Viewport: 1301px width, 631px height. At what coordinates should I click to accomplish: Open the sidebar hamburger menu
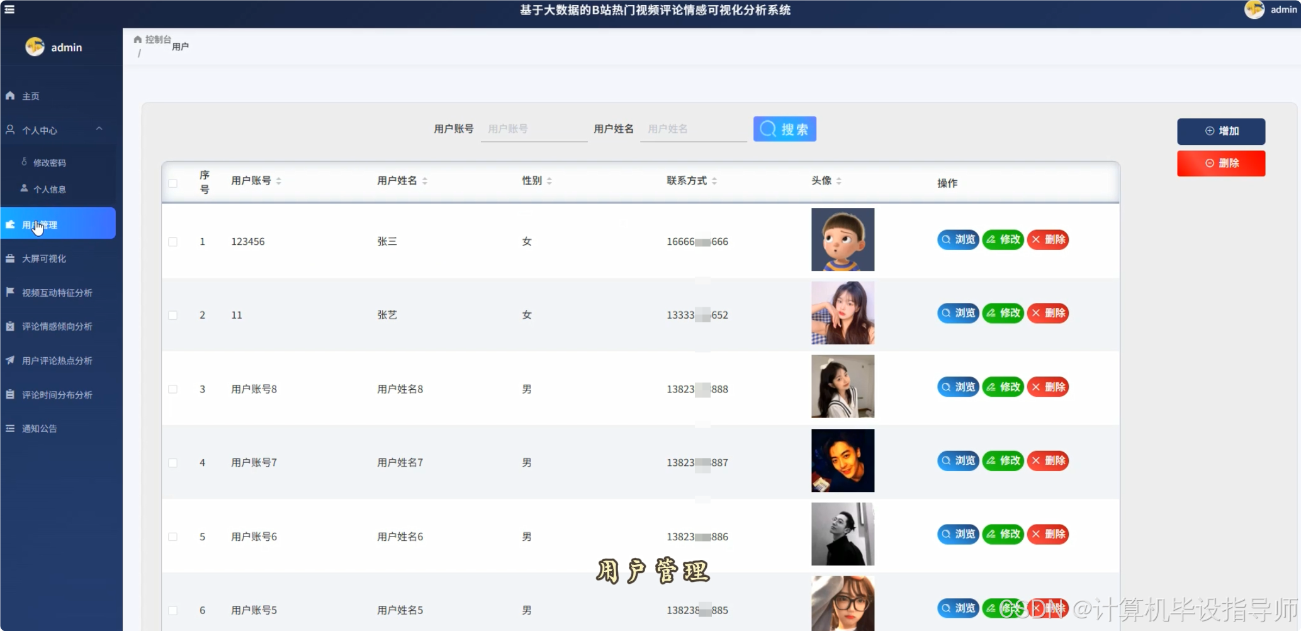(x=9, y=9)
